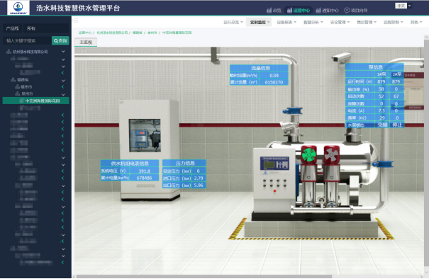Click pump 1 frequency value 29
Viewport: 429px width, 279px height.
pyautogui.click(x=381, y=118)
